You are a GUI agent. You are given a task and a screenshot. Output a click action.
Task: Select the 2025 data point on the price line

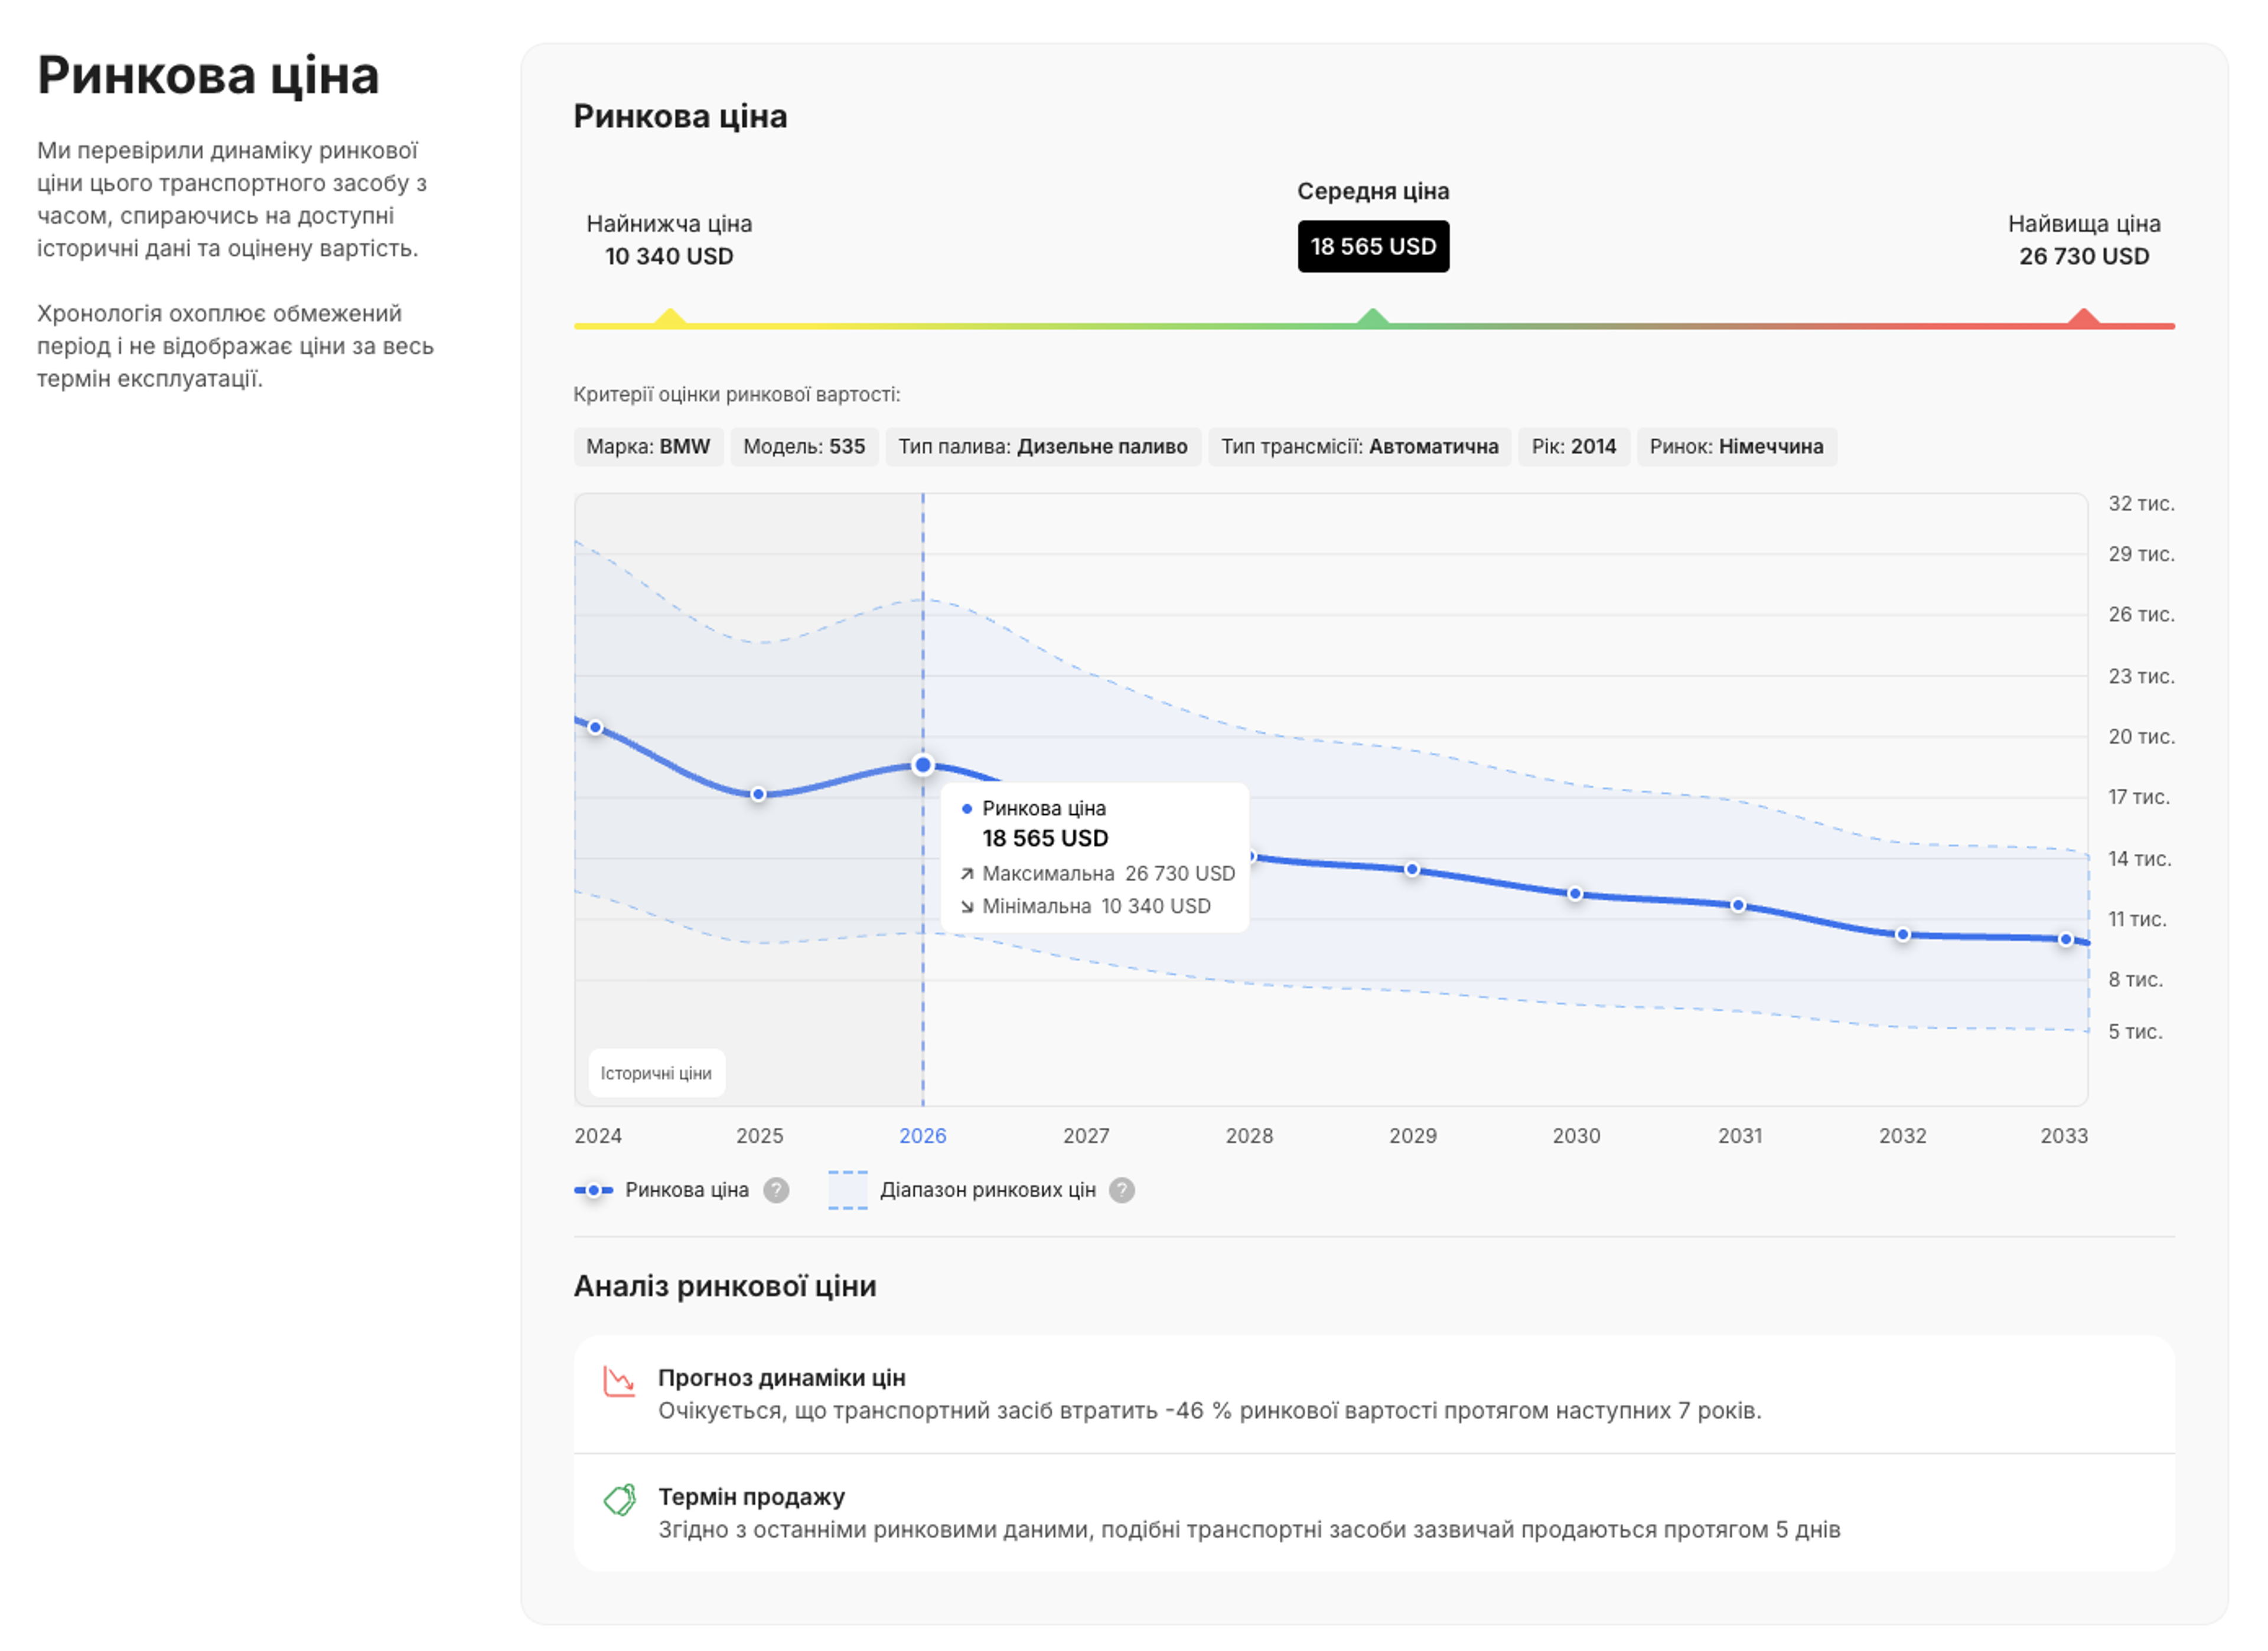[x=758, y=794]
